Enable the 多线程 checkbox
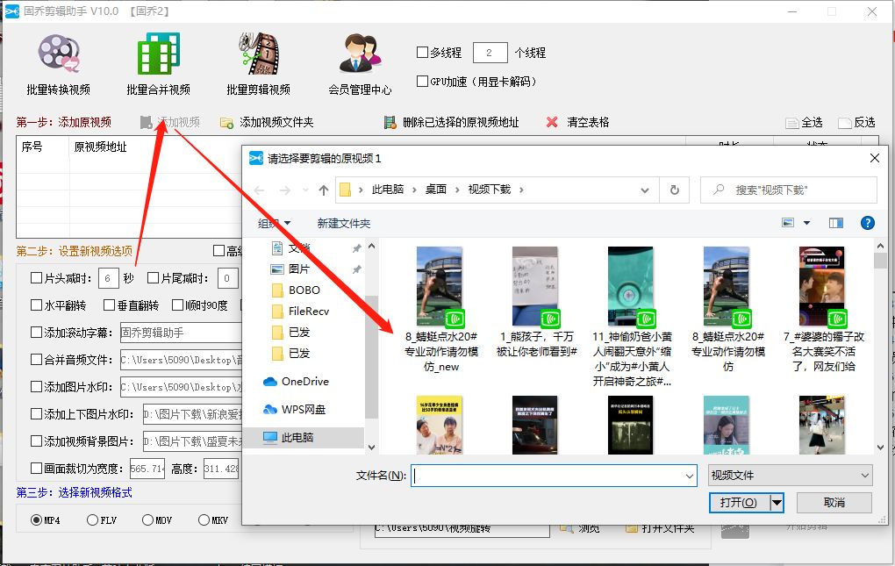 (421, 52)
